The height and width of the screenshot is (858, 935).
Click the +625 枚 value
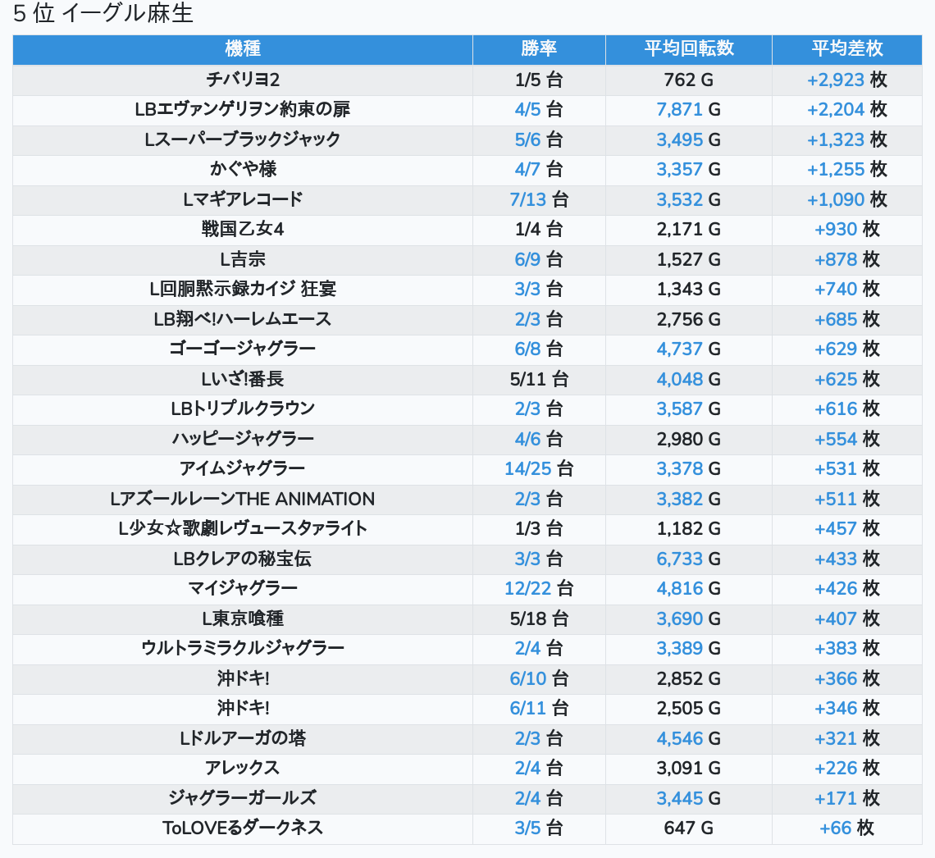click(x=846, y=379)
